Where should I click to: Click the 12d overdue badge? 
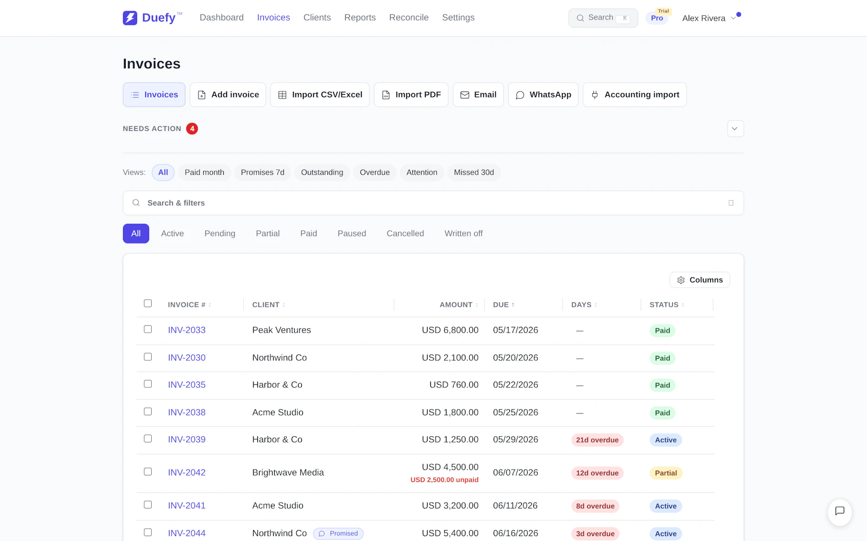point(597,473)
